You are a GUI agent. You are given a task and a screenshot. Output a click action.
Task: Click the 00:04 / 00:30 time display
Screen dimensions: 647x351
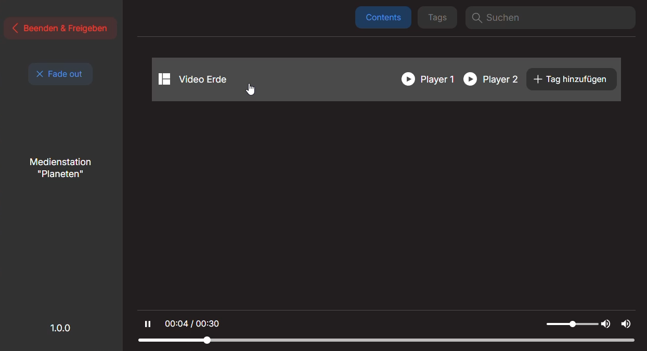(x=191, y=323)
